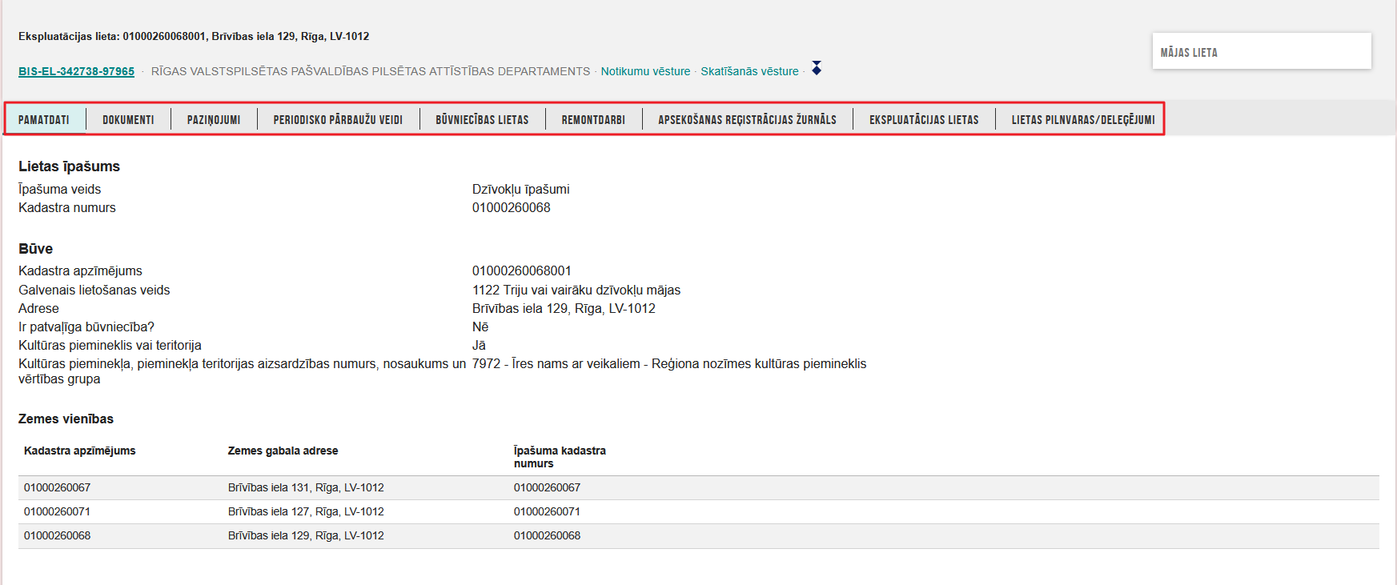Click the Mājas lieta button
1397x585 pixels.
coord(1262,51)
